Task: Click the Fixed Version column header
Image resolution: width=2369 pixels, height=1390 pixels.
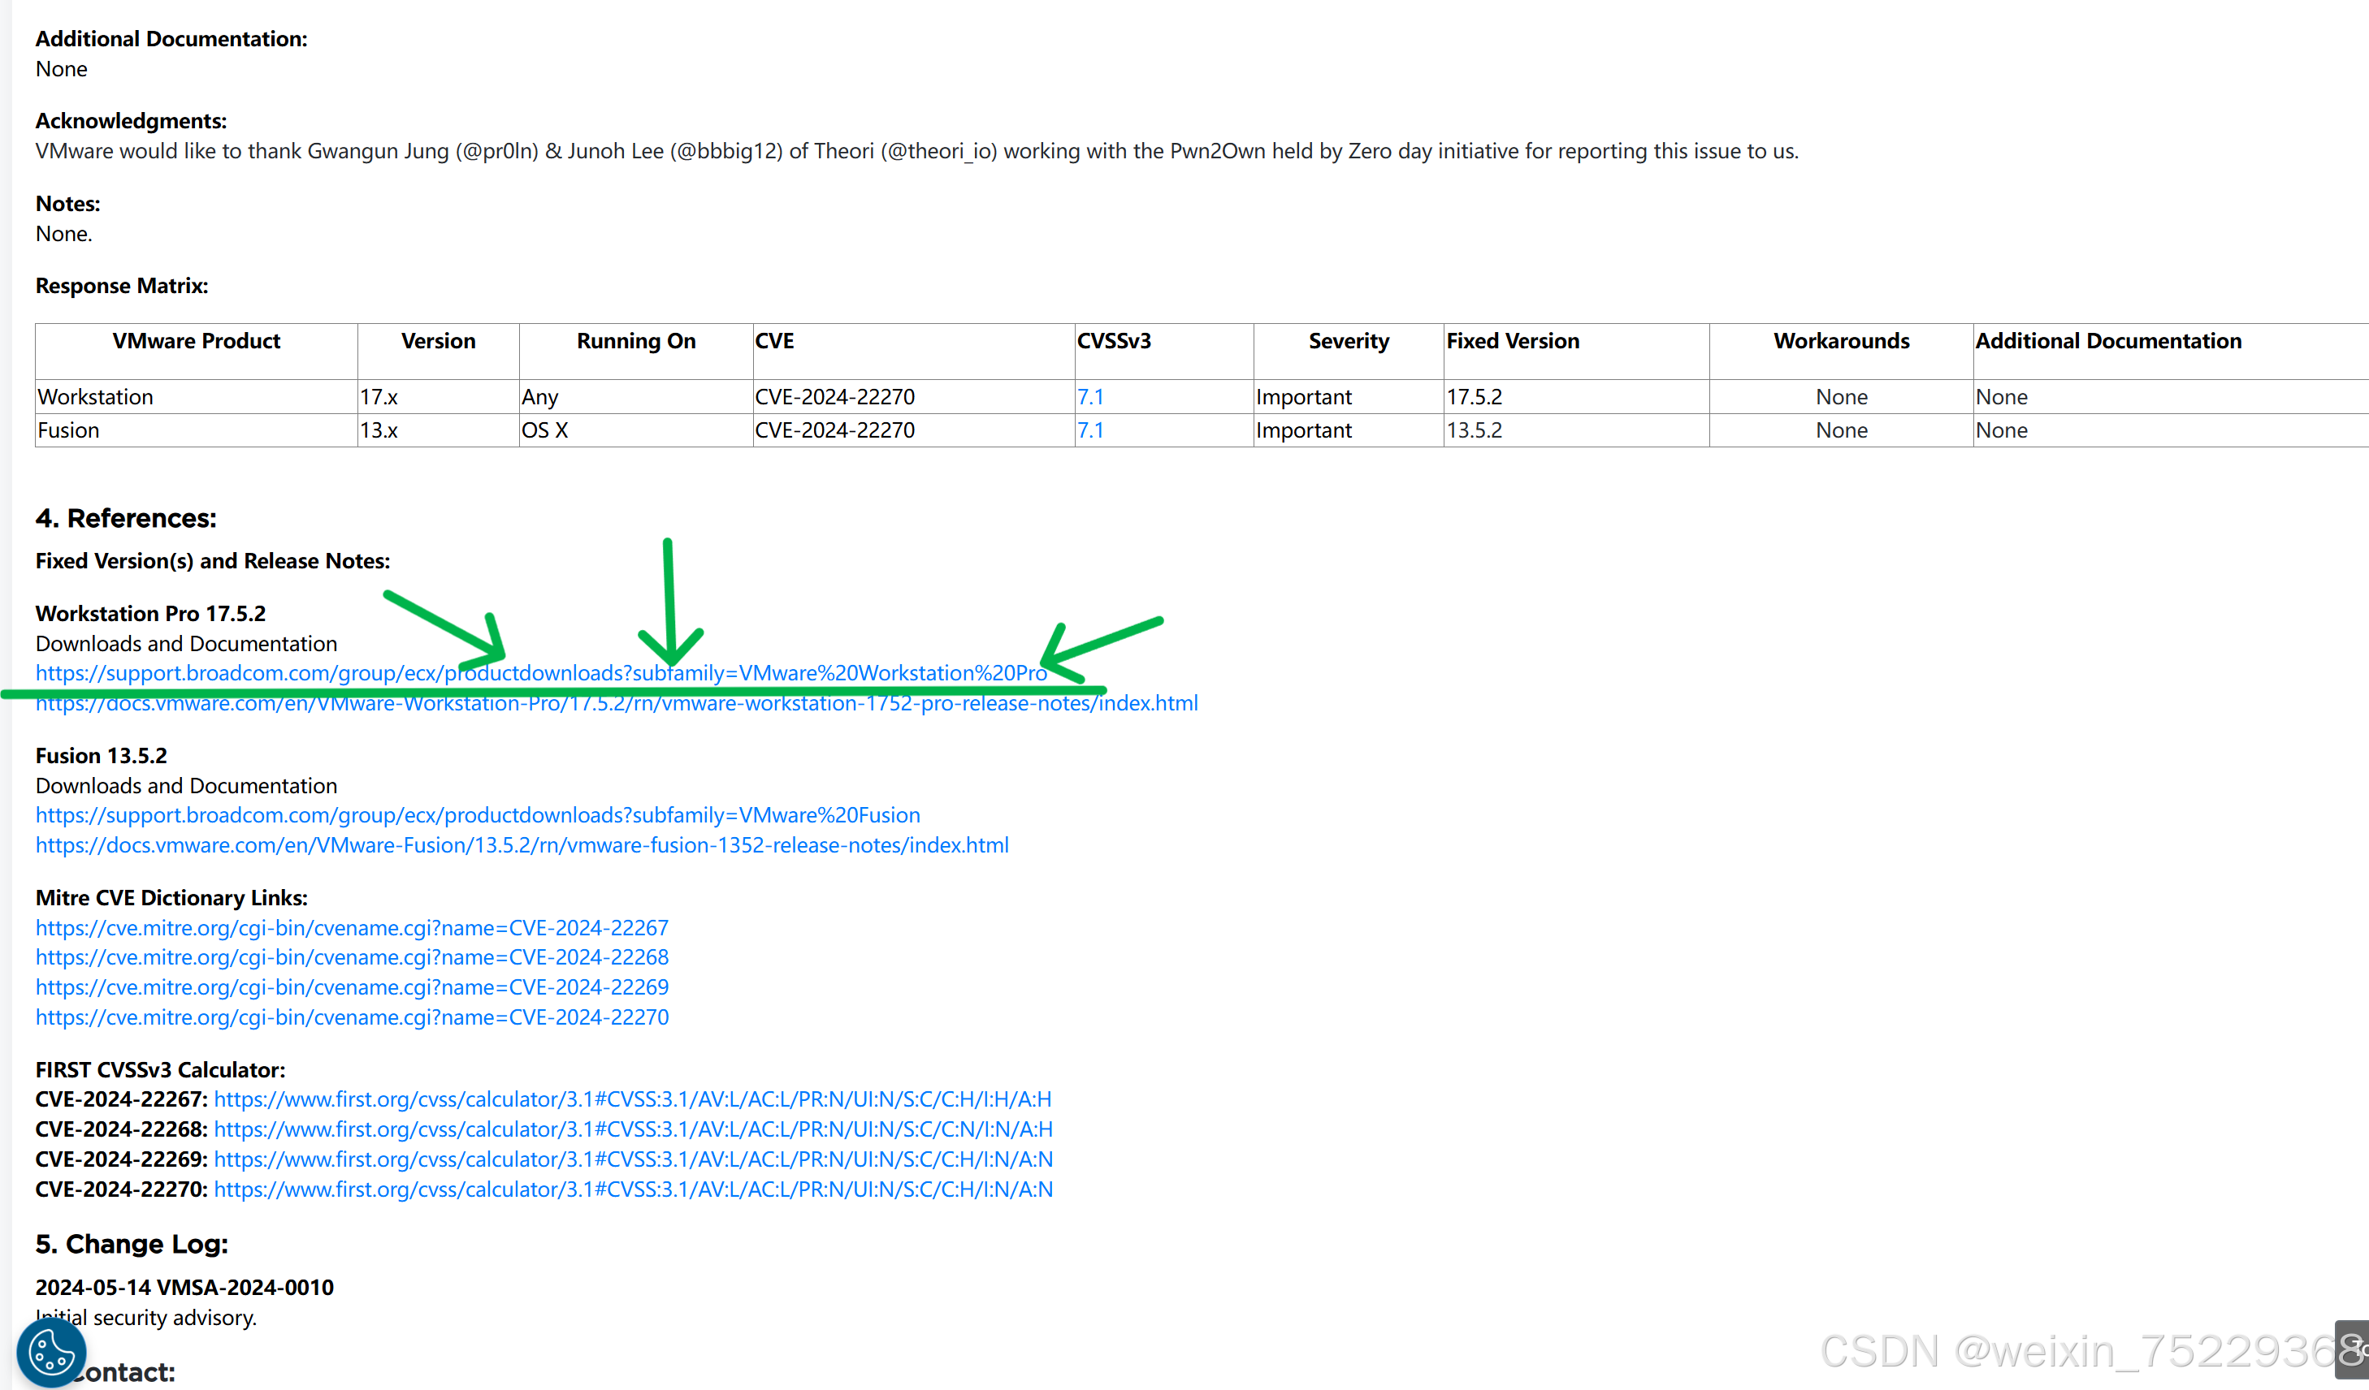Action: 1512,341
